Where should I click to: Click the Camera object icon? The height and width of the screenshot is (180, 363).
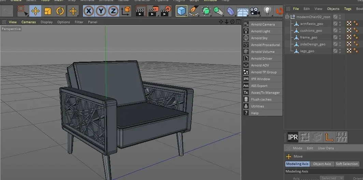click(255, 11)
